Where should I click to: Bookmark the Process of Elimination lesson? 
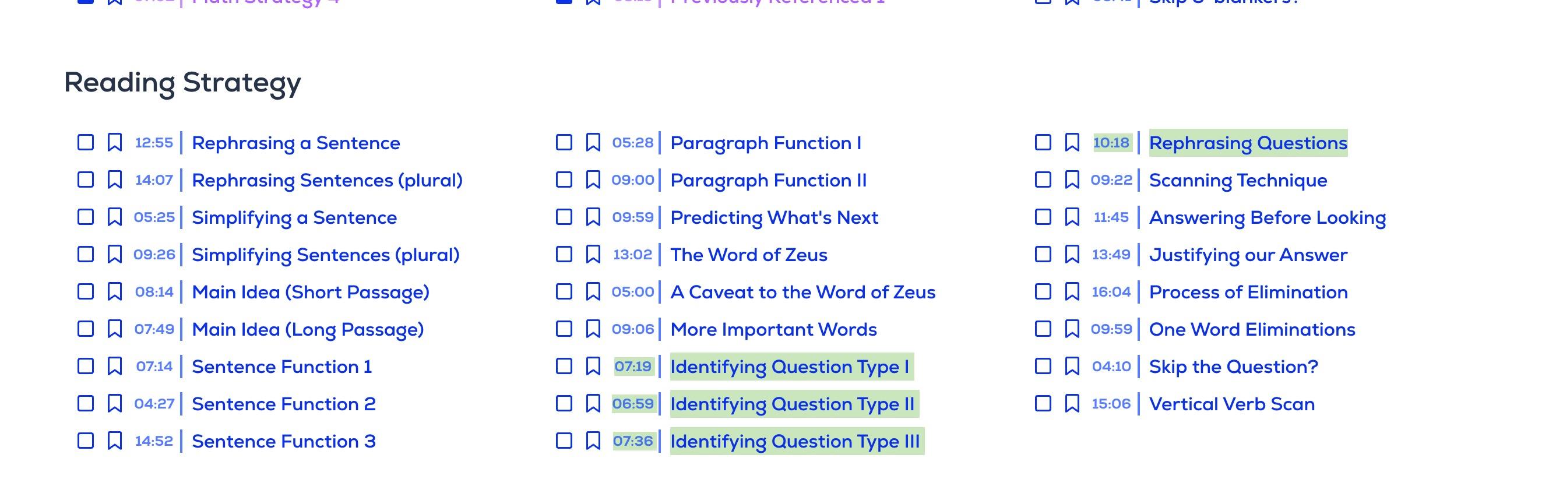pyautogui.click(x=1072, y=291)
